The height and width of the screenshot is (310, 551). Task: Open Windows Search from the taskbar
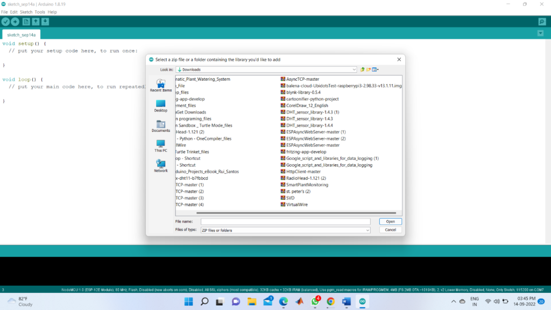tap(204, 301)
